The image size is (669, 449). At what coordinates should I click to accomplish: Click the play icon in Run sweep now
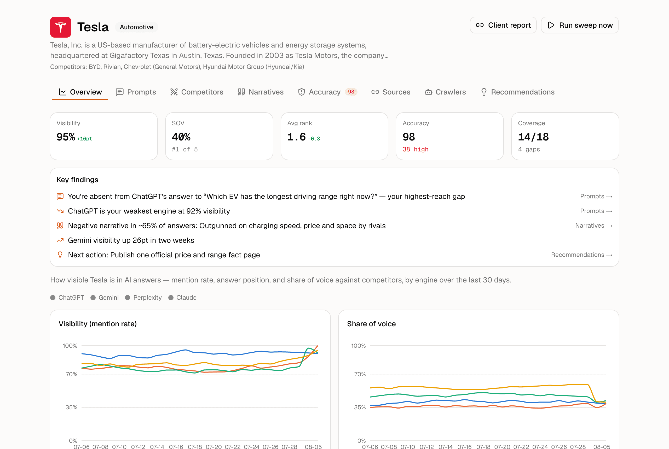pos(551,25)
